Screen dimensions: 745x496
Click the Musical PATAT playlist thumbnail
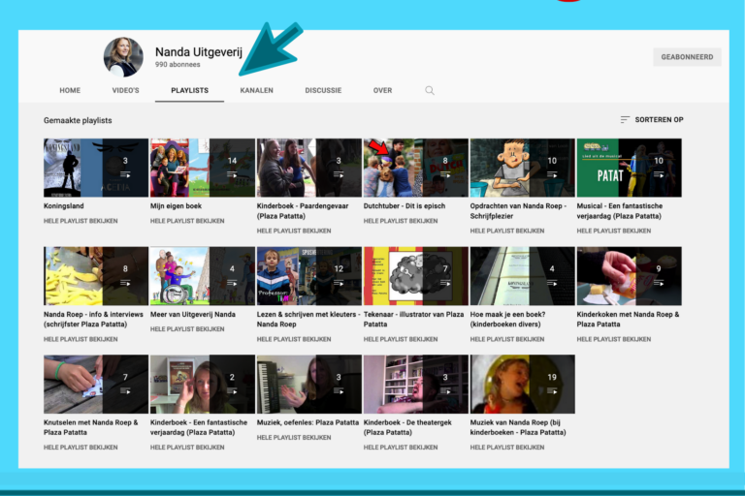point(629,168)
